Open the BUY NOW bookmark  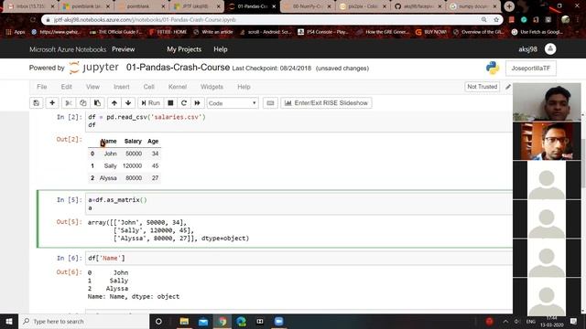pos(431,32)
